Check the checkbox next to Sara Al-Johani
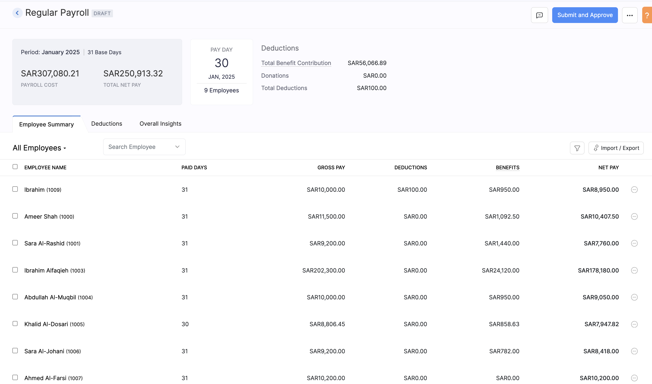The height and width of the screenshot is (384, 652). click(x=15, y=350)
